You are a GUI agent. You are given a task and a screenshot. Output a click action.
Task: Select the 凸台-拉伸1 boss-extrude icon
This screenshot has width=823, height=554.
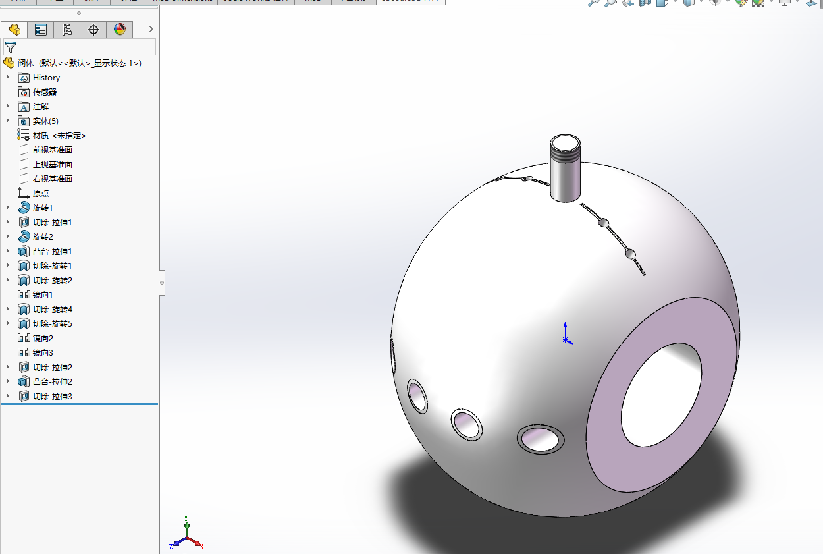24,252
